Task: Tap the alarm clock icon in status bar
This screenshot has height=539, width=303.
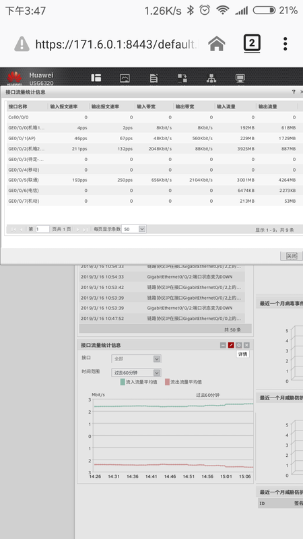Action: [205, 10]
